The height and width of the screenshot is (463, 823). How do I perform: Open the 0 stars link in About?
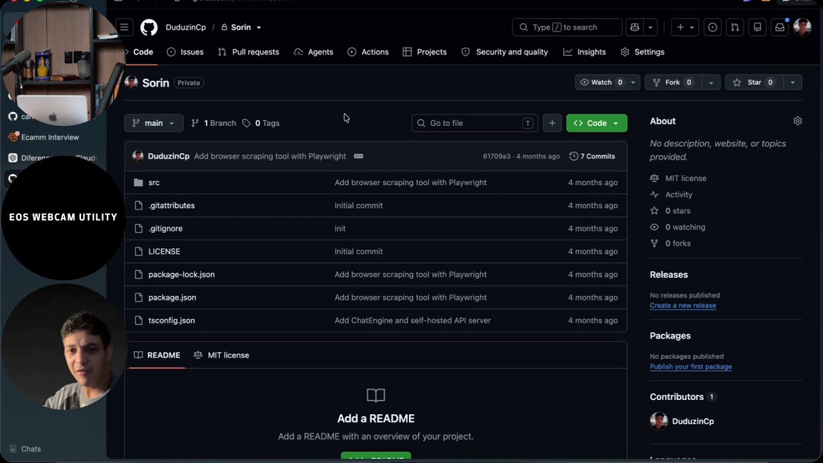click(678, 211)
